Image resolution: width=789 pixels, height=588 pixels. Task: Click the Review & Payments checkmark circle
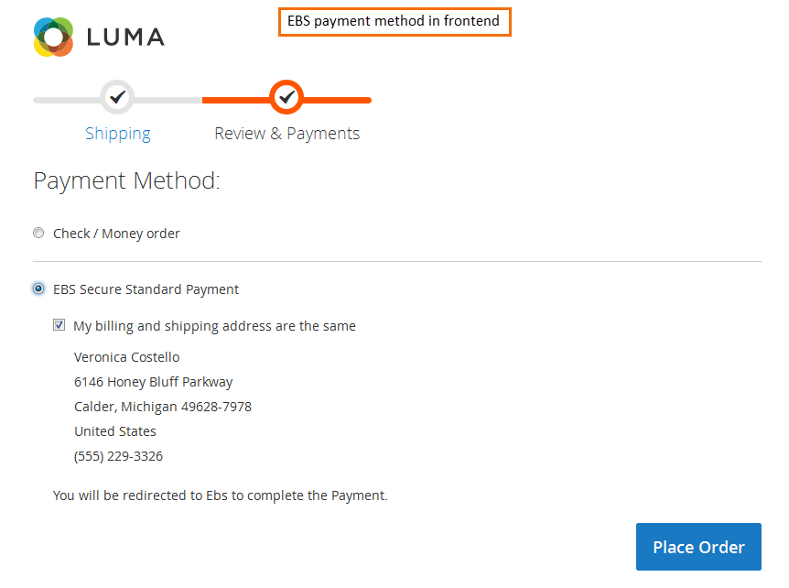[x=286, y=96]
